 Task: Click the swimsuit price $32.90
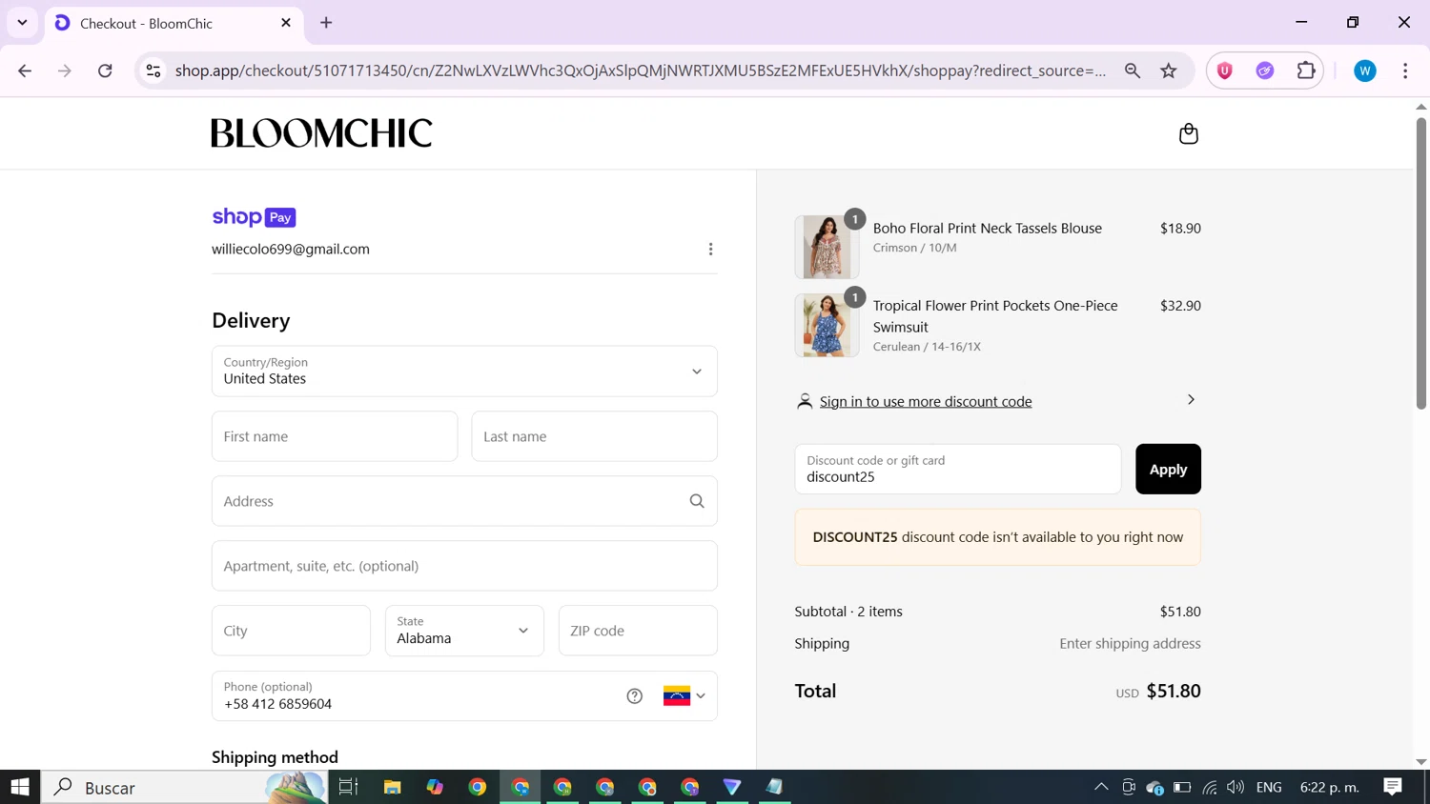pyautogui.click(x=1180, y=306)
